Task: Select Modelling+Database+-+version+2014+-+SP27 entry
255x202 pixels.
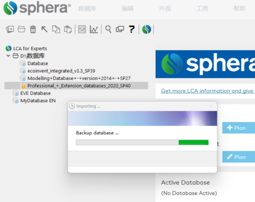Action: 79,78
